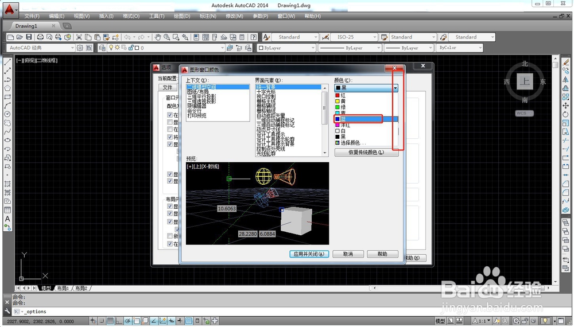Click the Text Style brush icon
Viewport: 574px width, 327px height.
pyautogui.click(x=266, y=37)
